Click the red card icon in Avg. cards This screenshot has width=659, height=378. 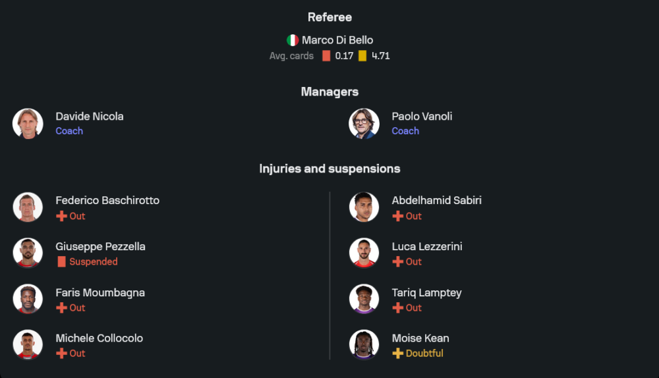[326, 56]
